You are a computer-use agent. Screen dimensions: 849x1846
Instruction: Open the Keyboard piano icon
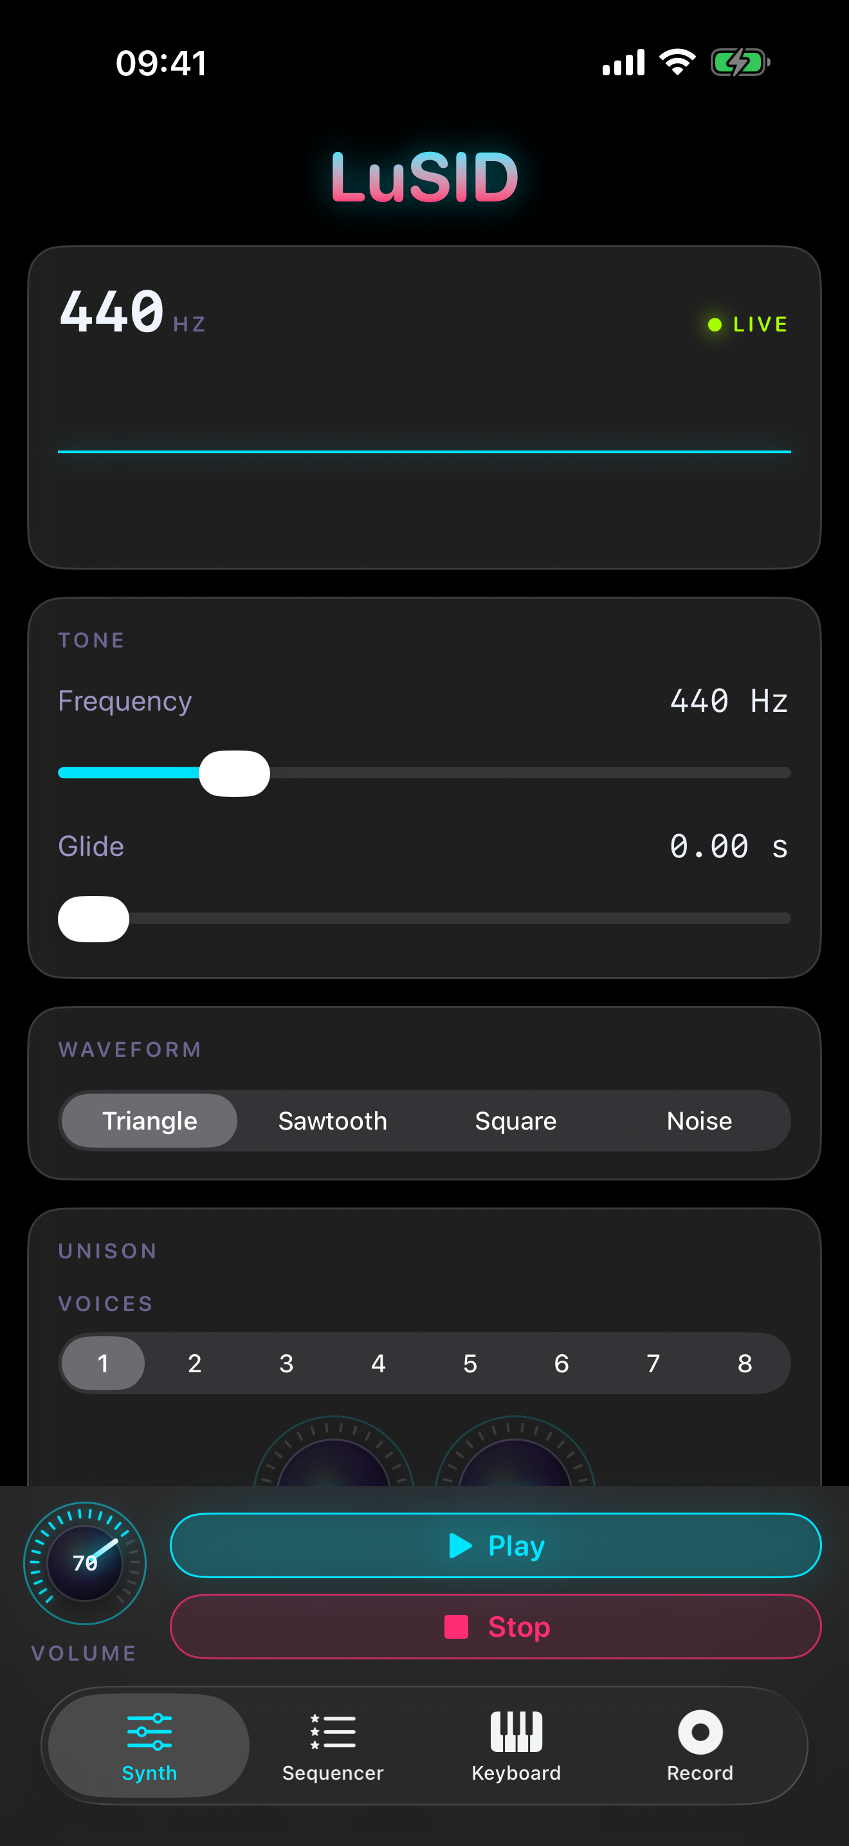[516, 1731]
